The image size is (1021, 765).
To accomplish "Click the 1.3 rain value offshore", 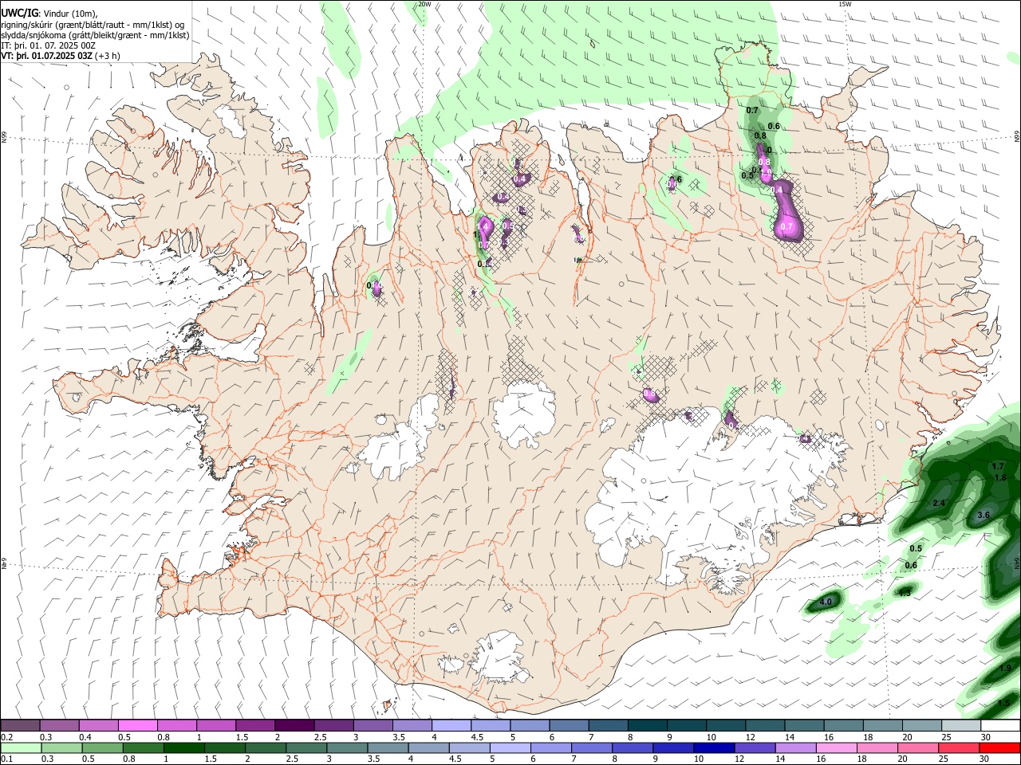I will click(905, 593).
